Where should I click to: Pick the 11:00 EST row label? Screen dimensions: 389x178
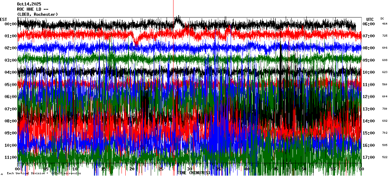pyautogui.click(x=11, y=157)
